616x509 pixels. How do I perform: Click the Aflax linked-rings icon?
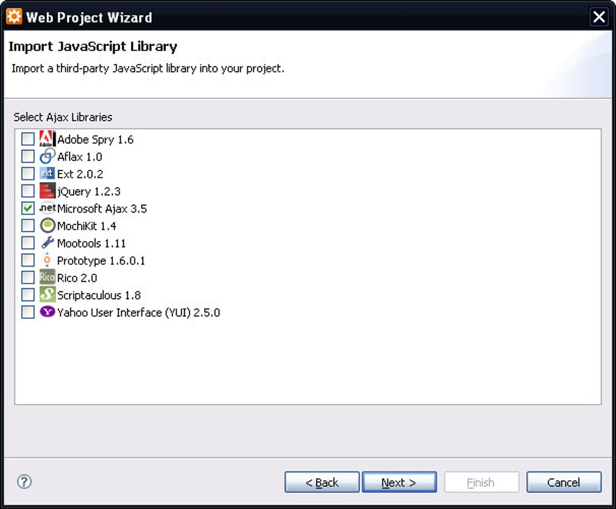coord(47,156)
